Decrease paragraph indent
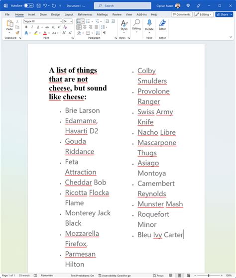Image resolution: width=236 pixels, height=278 pixels. pos(107,21)
